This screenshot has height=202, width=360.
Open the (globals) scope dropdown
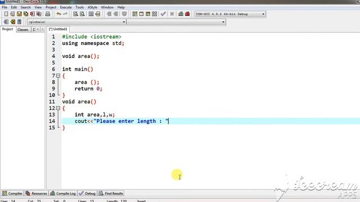(x=76, y=22)
